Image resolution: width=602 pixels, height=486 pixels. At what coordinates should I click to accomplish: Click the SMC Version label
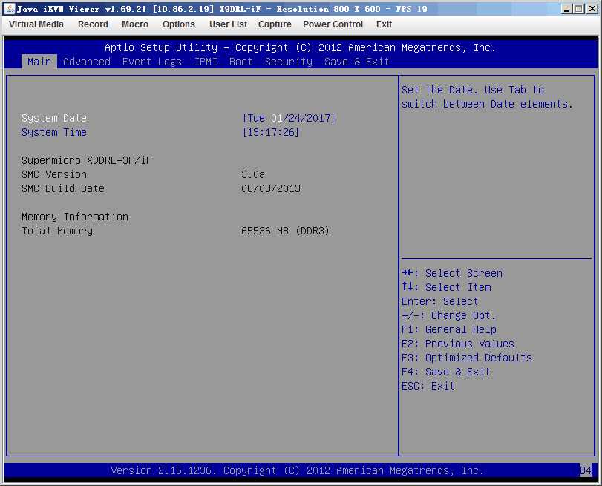(54, 174)
